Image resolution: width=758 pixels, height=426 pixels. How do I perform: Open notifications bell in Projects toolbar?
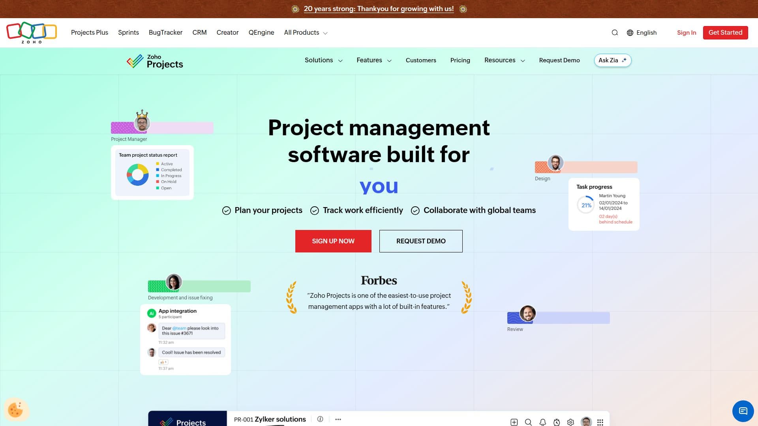[542, 422]
